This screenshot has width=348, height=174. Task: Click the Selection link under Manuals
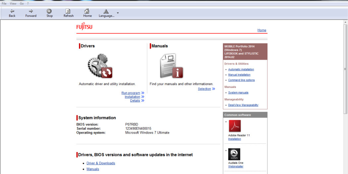[x=204, y=89]
